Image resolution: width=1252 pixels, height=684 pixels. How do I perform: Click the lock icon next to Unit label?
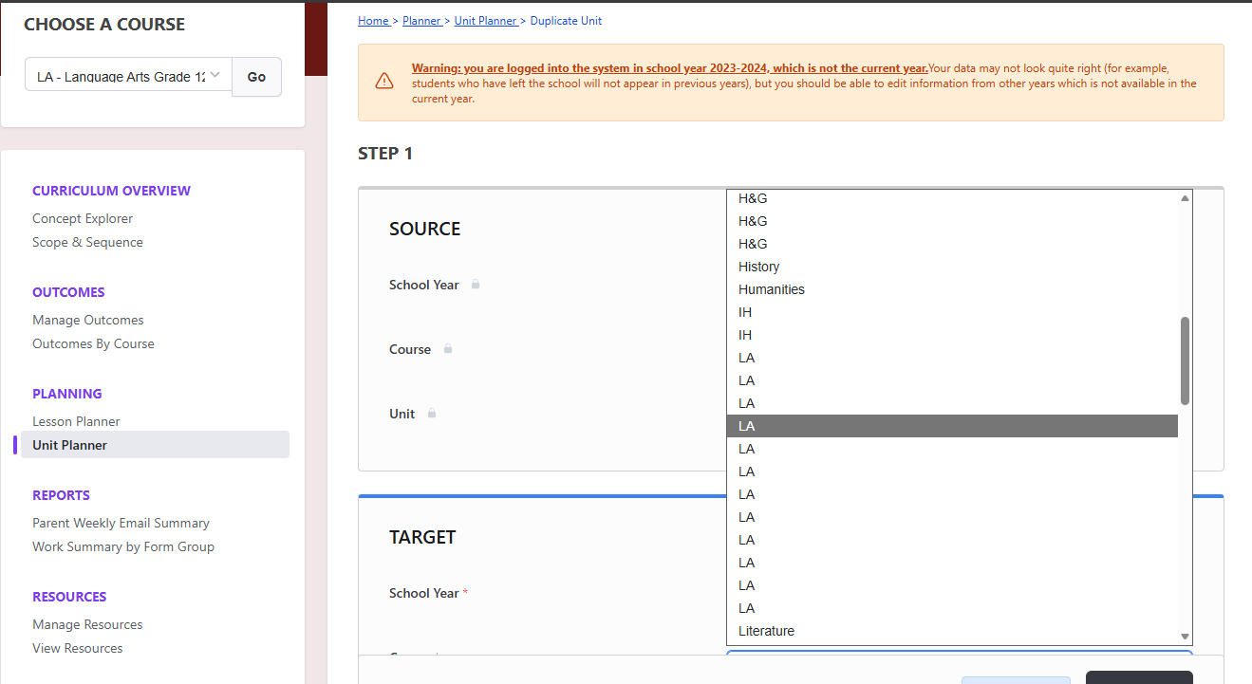pyautogui.click(x=432, y=414)
